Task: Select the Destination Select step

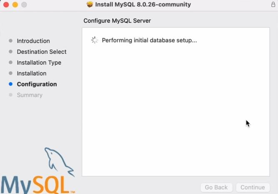Action: (42, 52)
